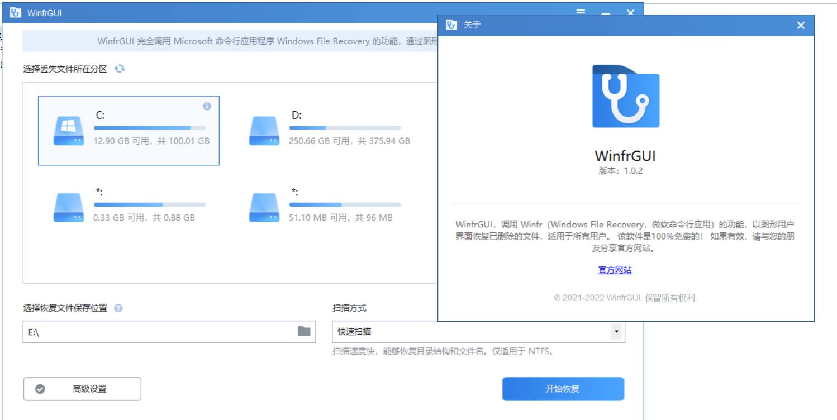Open folder browser icon in save path field
Image resolution: width=837 pixels, height=420 pixels.
pyautogui.click(x=304, y=331)
